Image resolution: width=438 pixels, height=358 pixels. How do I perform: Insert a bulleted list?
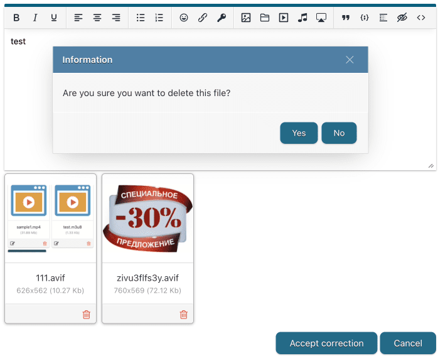coord(141,18)
